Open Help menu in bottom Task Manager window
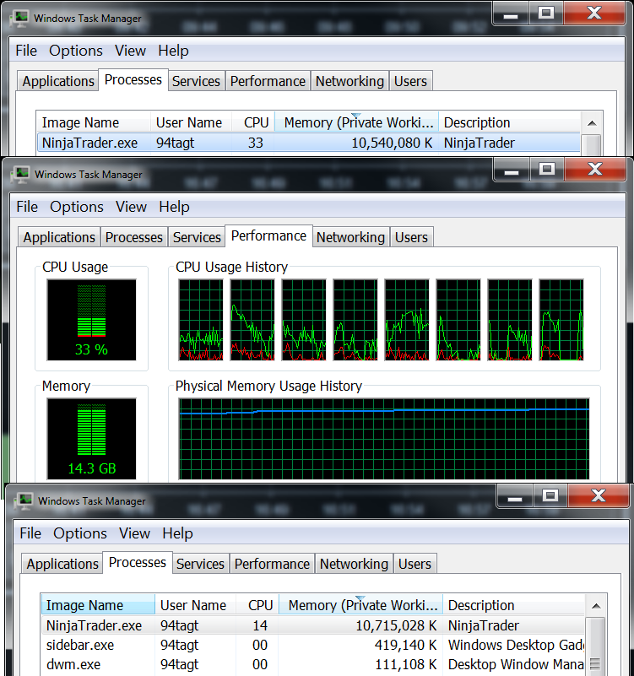Image resolution: width=634 pixels, height=676 pixels. (177, 533)
